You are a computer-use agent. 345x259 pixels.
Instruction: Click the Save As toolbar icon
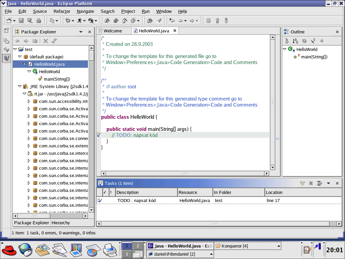(30, 21)
